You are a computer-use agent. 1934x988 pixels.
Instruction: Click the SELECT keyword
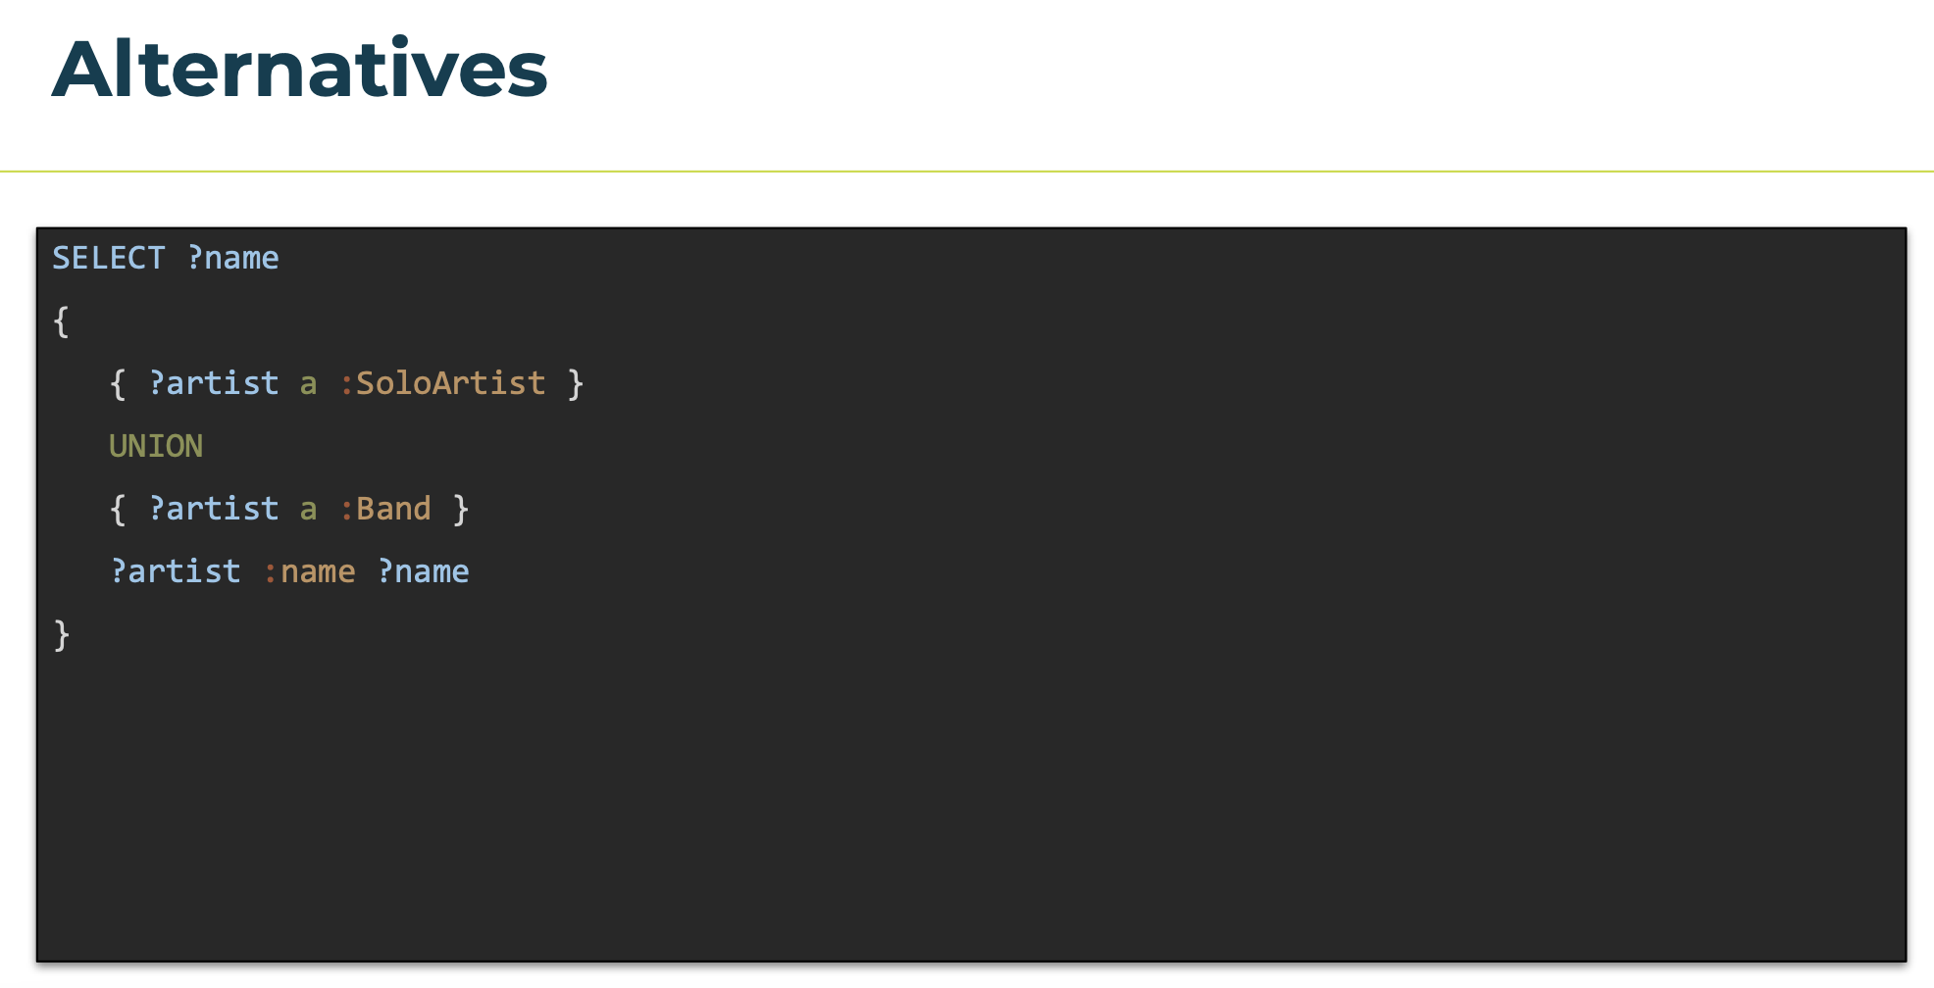(109, 258)
